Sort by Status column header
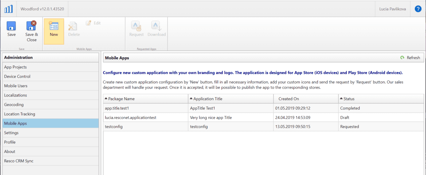 tap(381, 99)
